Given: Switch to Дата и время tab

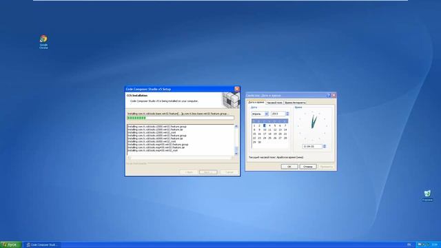Looking at the screenshot, I should (x=256, y=103).
